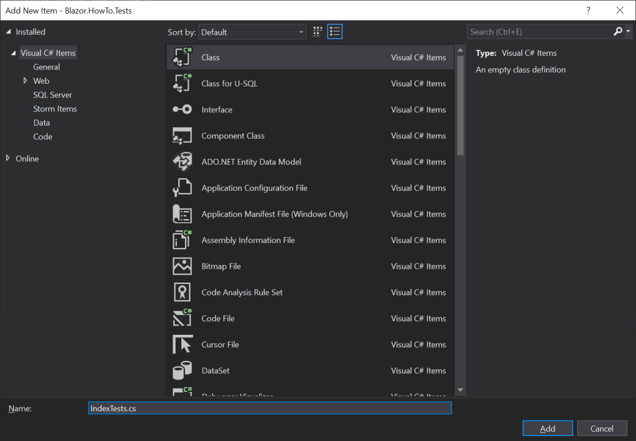Collapse the Visual C# Items node

coord(14,53)
